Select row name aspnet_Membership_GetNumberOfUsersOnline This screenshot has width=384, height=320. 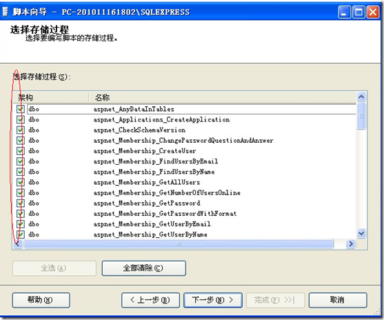coord(167,193)
